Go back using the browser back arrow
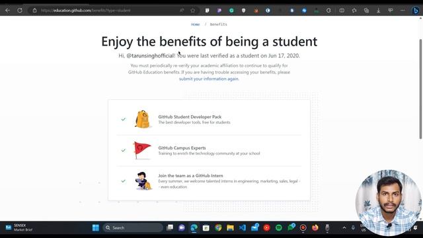The height and width of the screenshot is (238, 423). [x=7, y=11]
